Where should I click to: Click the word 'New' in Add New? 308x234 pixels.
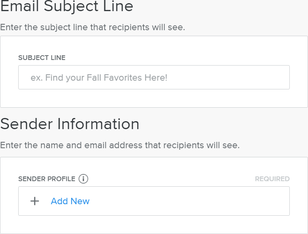pyautogui.click(x=80, y=201)
